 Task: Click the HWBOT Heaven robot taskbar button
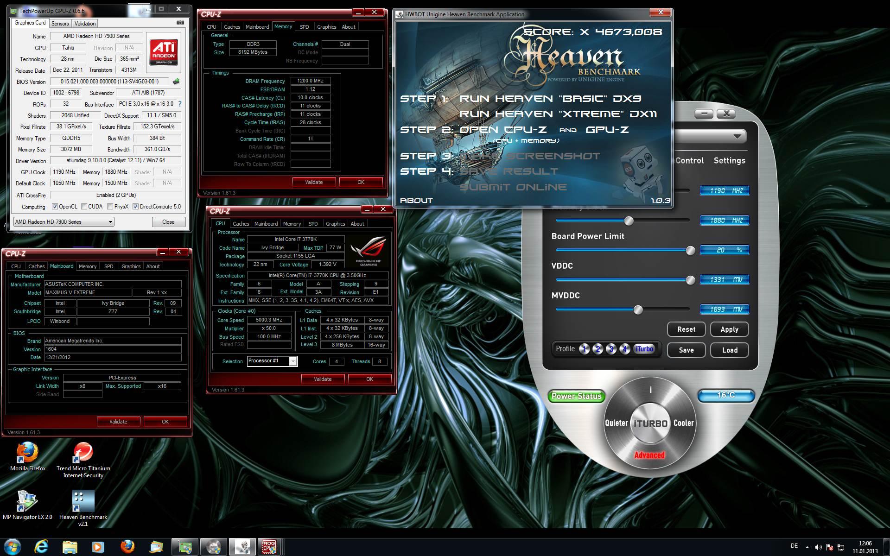(x=242, y=547)
